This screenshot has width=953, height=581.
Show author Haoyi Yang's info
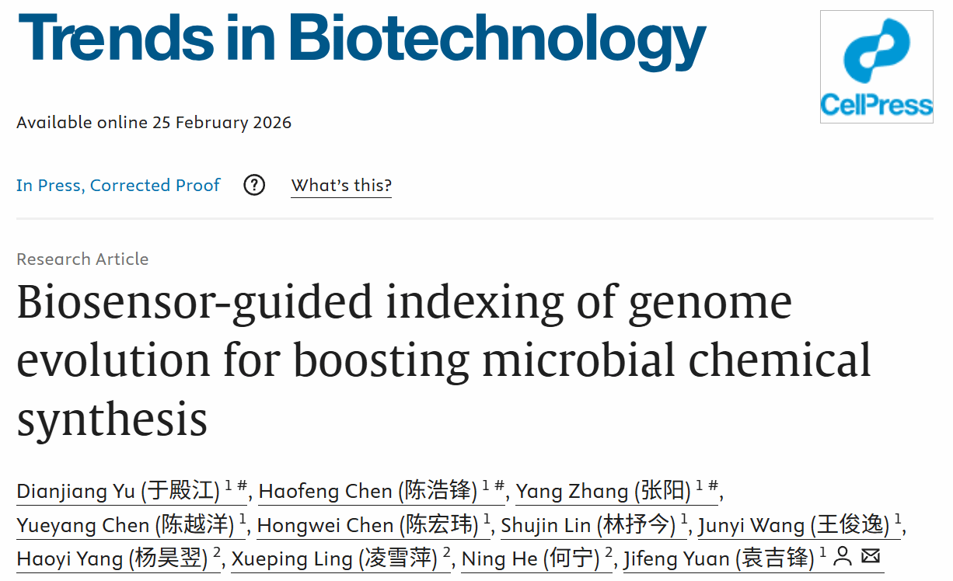coord(113,558)
